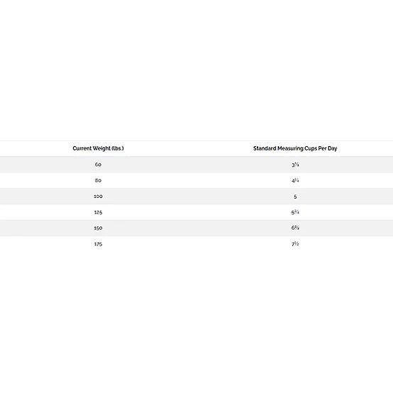The width and height of the screenshot is (393, 393).
Task: Click the cups value 5 for 100 lbs
Action: coord(295,196)
